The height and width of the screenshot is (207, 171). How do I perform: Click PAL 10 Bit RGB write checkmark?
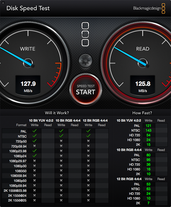click(x=61, y=131)
